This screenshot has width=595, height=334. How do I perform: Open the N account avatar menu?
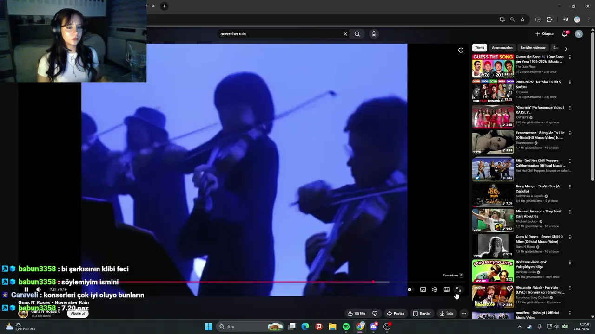coord(579,34)
